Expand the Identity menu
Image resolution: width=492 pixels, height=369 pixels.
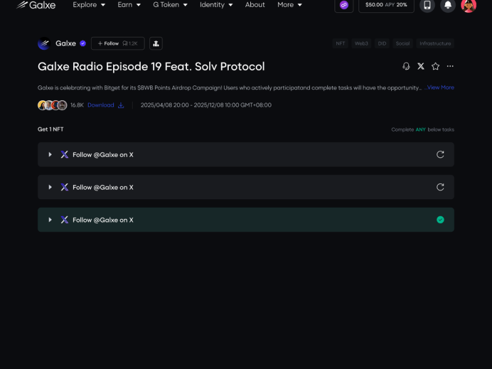pyautogui.click(x=216, y=5)
